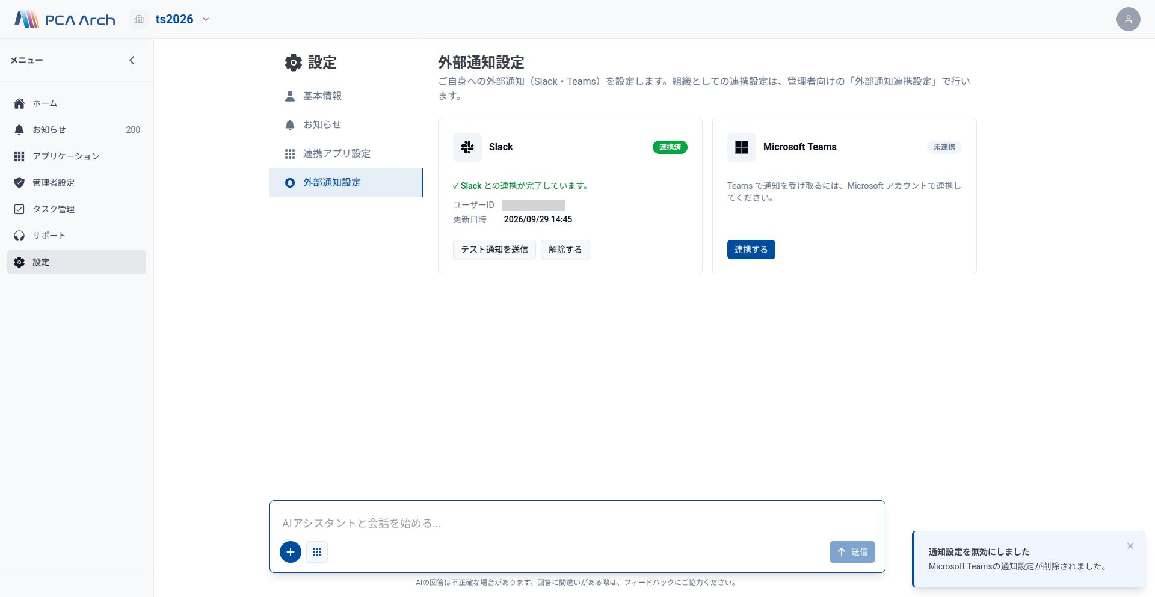
Task: Click the home icon in the sidebar
Action: pyautogui.click(x=19, y=103)
